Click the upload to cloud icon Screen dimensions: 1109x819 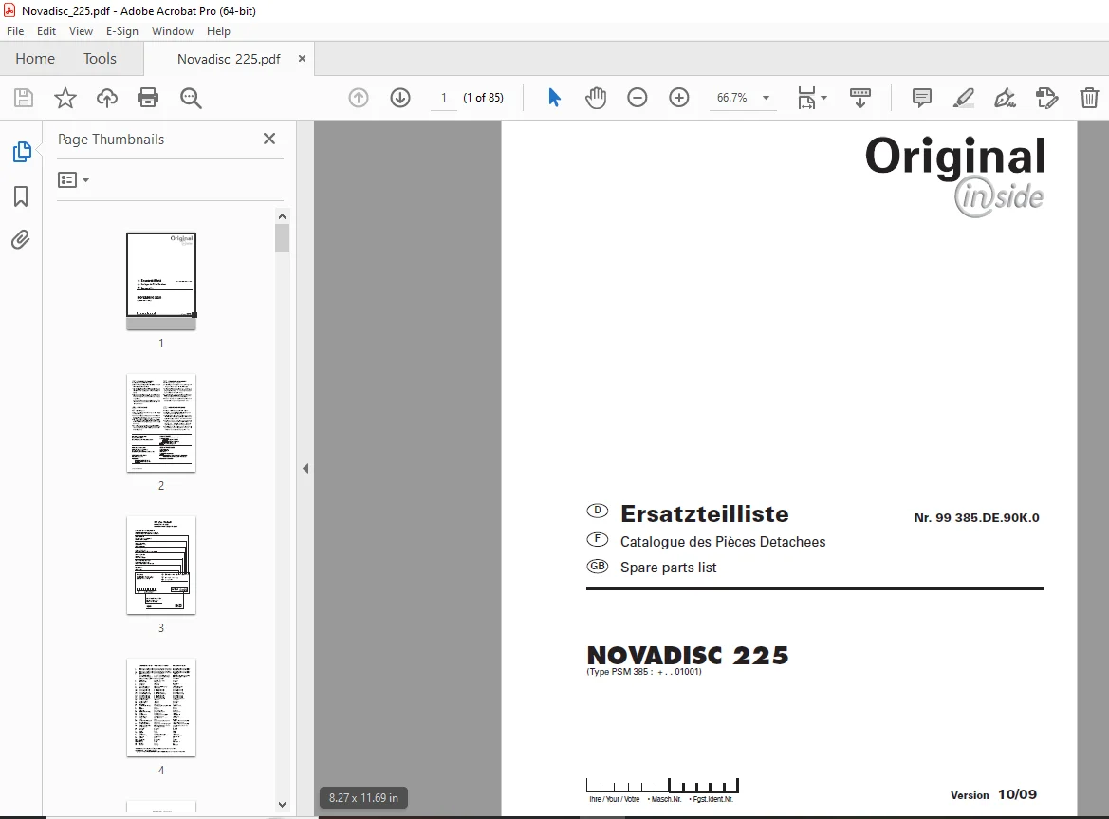pyautogui.click(x=107, y=98)
